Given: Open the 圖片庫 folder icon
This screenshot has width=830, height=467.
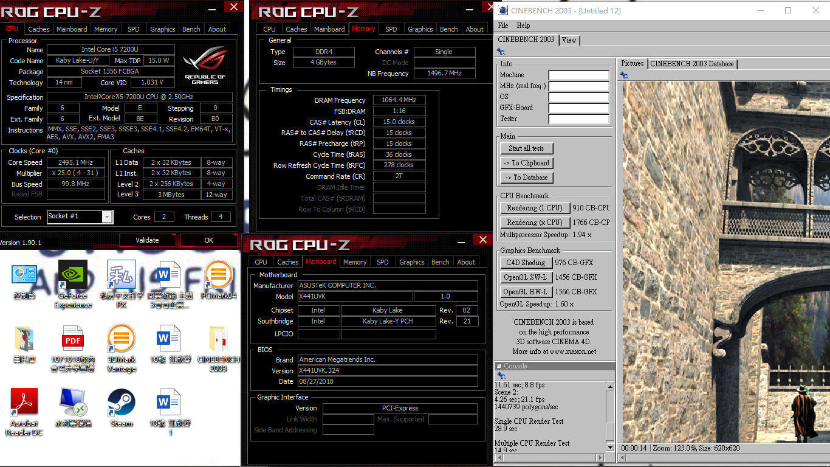Looking at the screenshot, I should (24, 345).
